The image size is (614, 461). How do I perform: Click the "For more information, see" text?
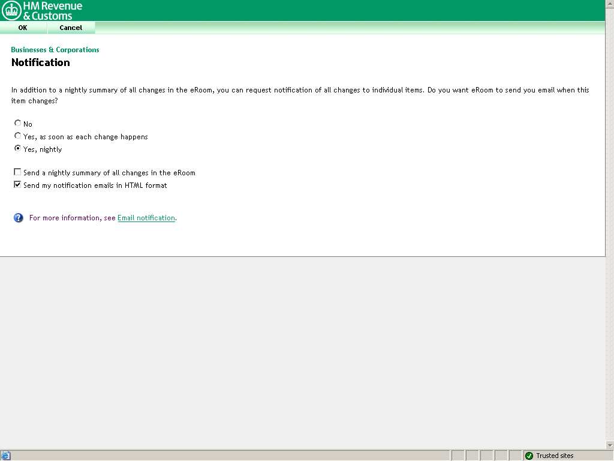click(x=72, y=218)
